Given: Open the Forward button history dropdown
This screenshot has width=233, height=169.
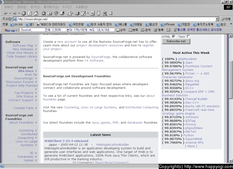Looking at the screenshot, I should pyautogui.click(x=19, y=13).
